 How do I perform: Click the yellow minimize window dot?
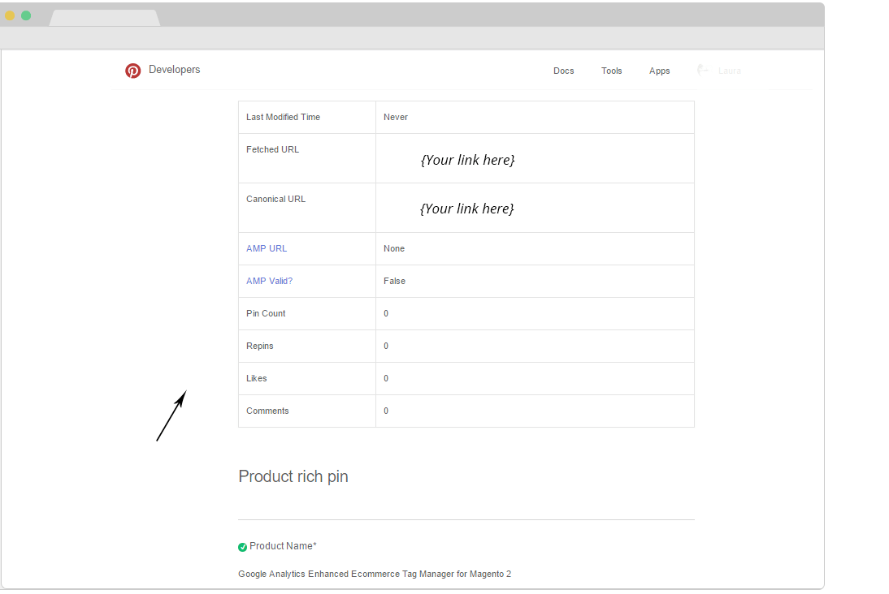pos(10,15)
